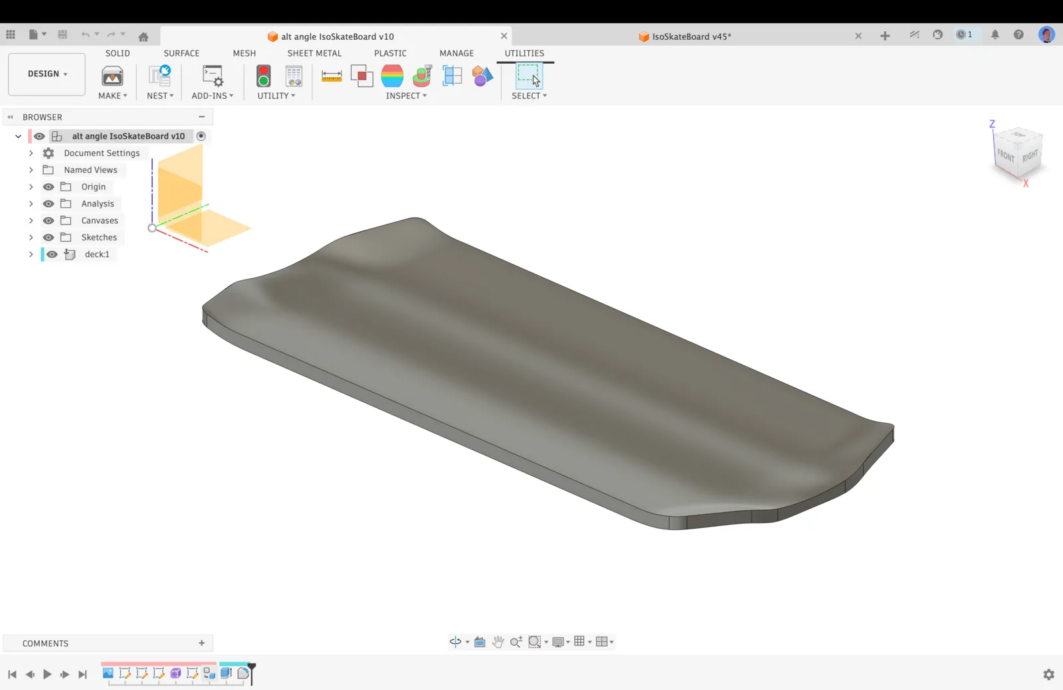Click the Pan hand tool

point(498,642)
